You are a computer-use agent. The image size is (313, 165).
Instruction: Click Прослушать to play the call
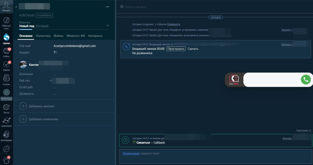[x=176, y=49]
